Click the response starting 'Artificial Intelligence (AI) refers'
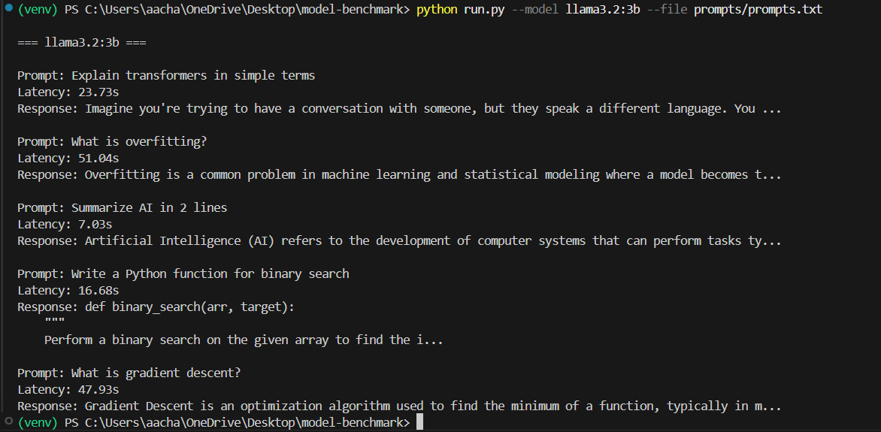The width and height of the screenshot is (881, 432). [x=399, y=241]
